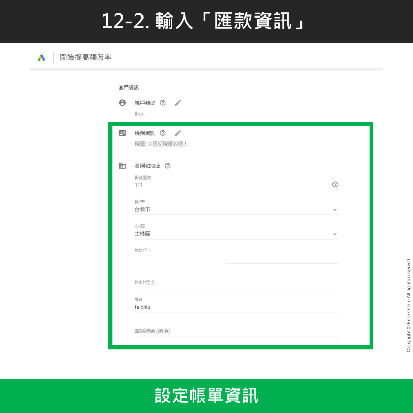Click the 設定帳單資訊 green banner

tap(206, 396)
